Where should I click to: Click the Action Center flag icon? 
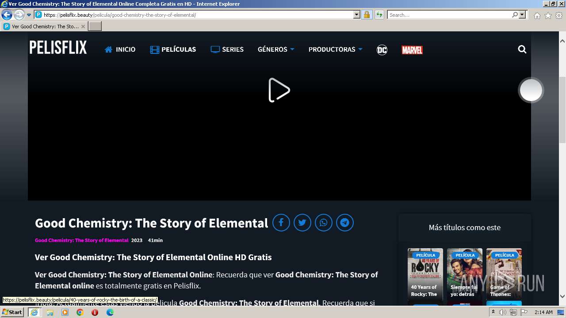(x=524, y=312)
